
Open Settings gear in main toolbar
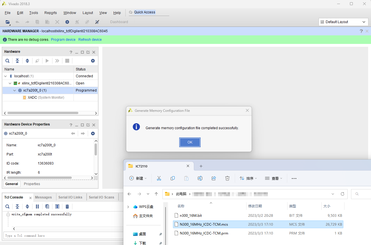pos(67,22)
